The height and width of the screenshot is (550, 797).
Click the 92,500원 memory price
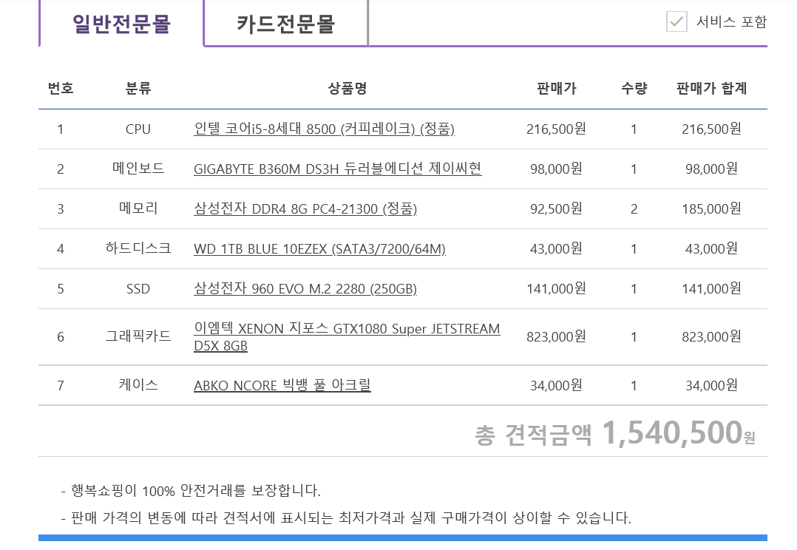click(x=556, y=208)
